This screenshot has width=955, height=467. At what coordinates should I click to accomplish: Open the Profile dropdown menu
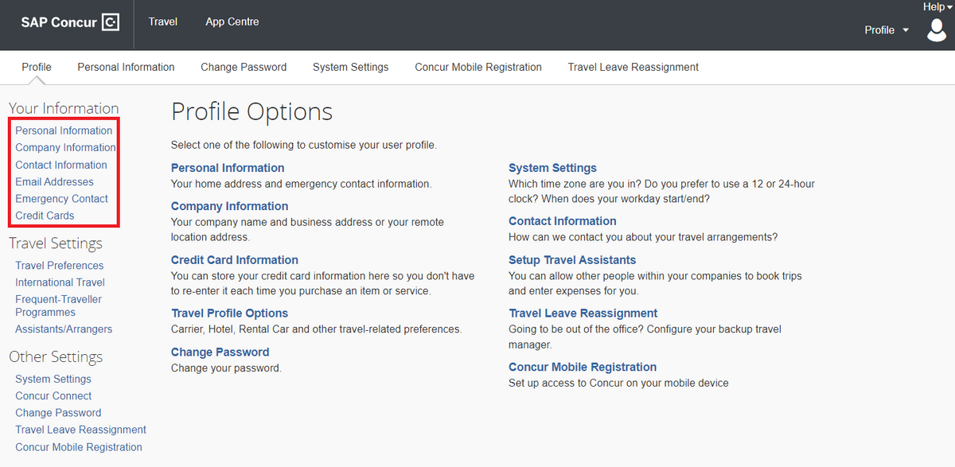[887, 30]
